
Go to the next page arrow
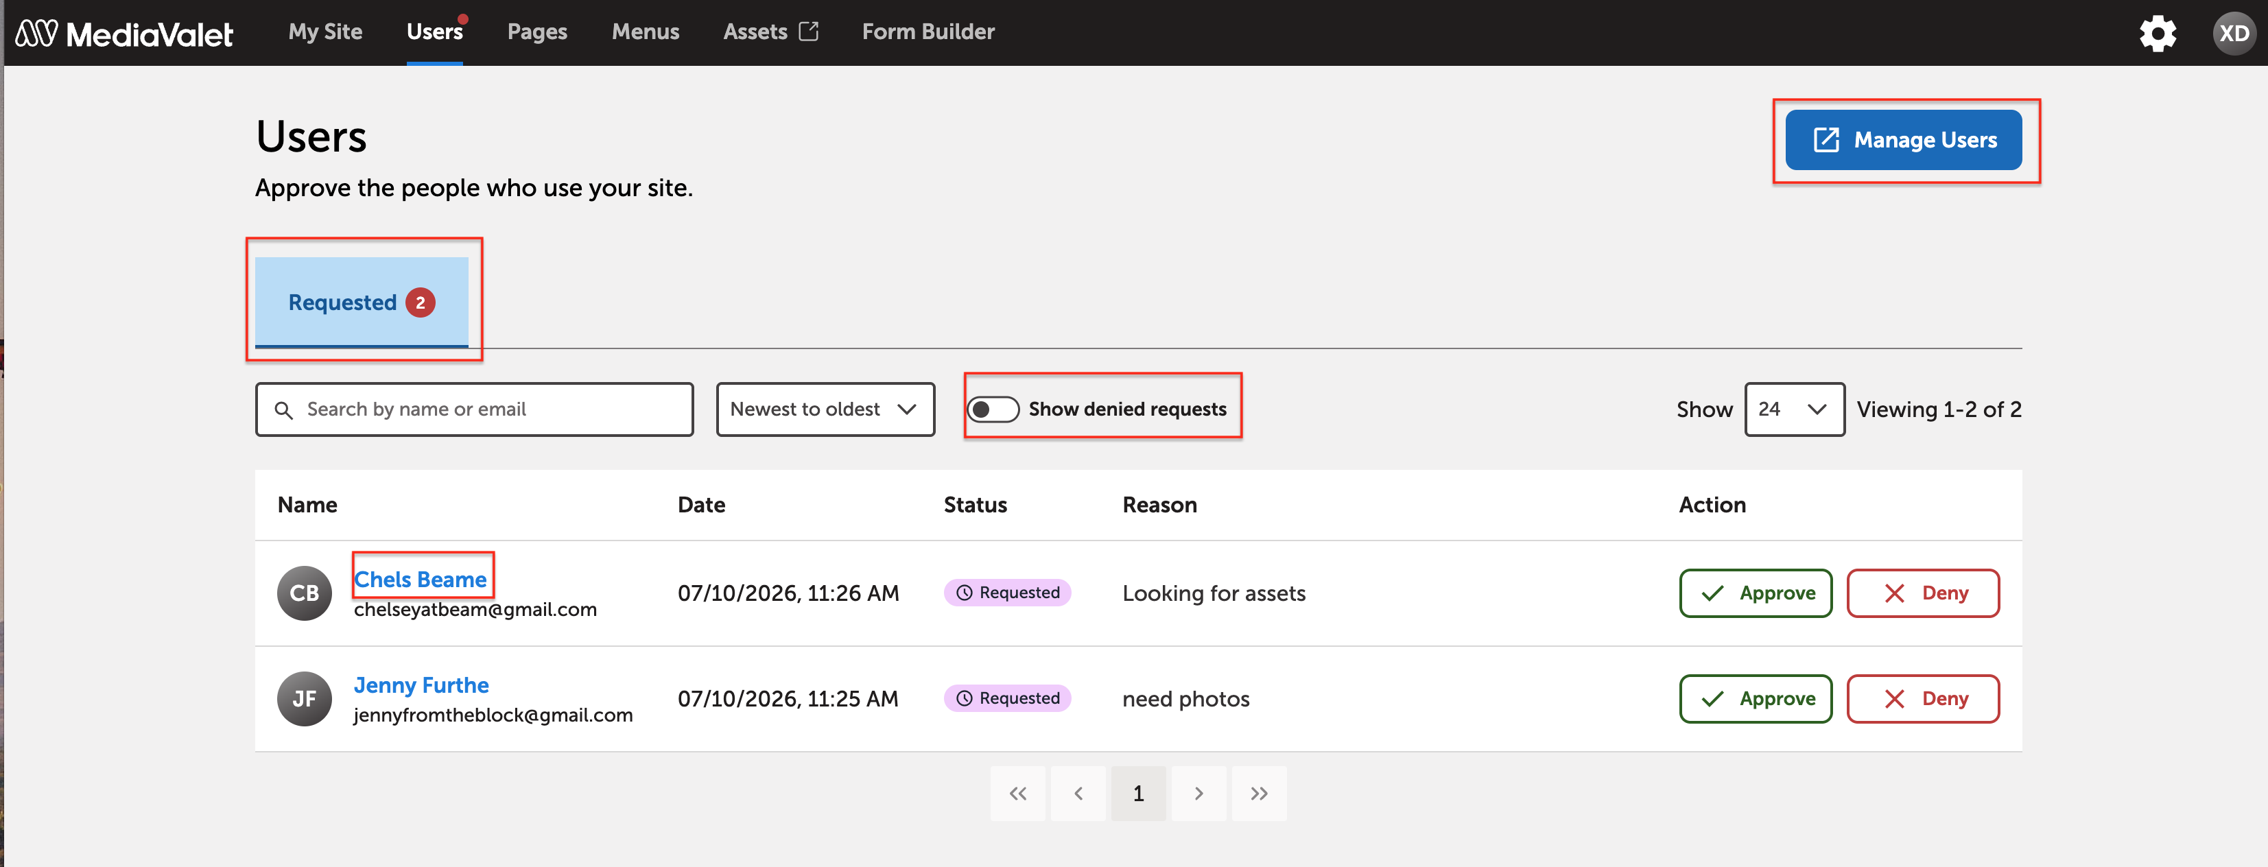click(1198, 793)
